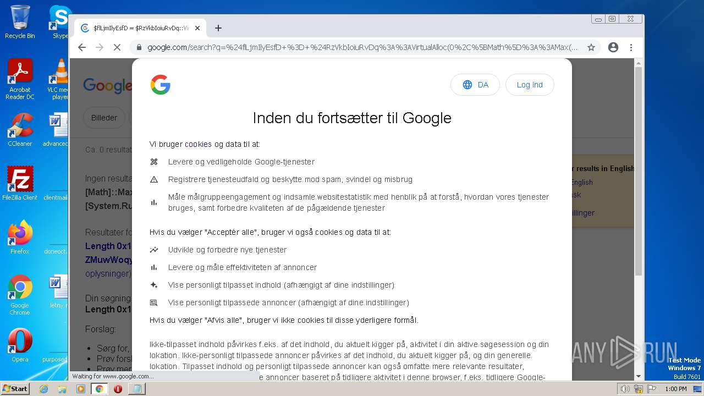Bookmark this page with the star
704x396 pixels.
pos(591,47)
